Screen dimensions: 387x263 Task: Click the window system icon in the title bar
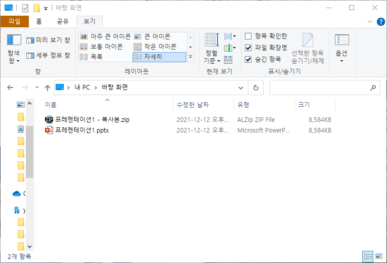pyautogui.click(x=9, y=8)
